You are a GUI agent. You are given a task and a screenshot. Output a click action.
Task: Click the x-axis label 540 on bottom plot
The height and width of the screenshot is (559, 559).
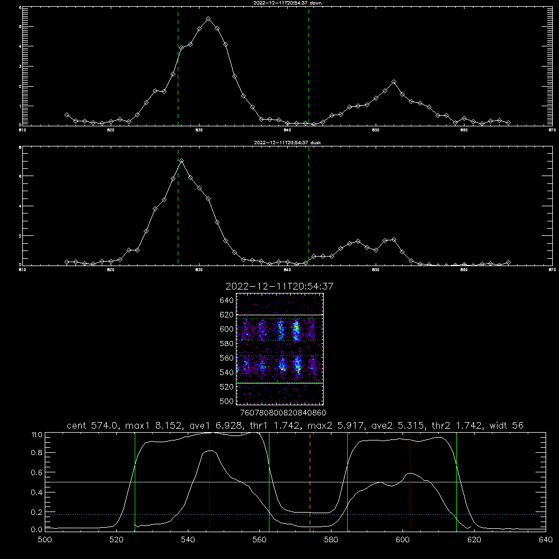[x=188, y=540]
